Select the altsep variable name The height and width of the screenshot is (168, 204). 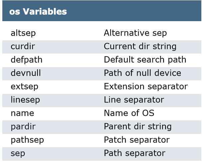pyautogui.click(x=23, y=33)
